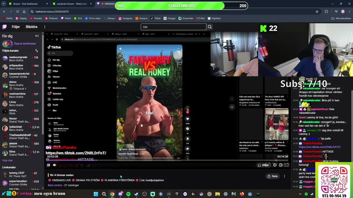Viewport: 353px width, 198px height.
Task: Open Netflix bookmark
Action: click(7, 18)
